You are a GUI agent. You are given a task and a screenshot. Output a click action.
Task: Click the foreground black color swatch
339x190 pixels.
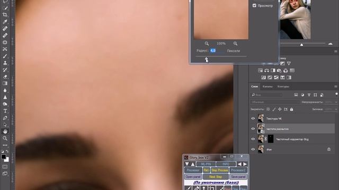pos(4,157)
